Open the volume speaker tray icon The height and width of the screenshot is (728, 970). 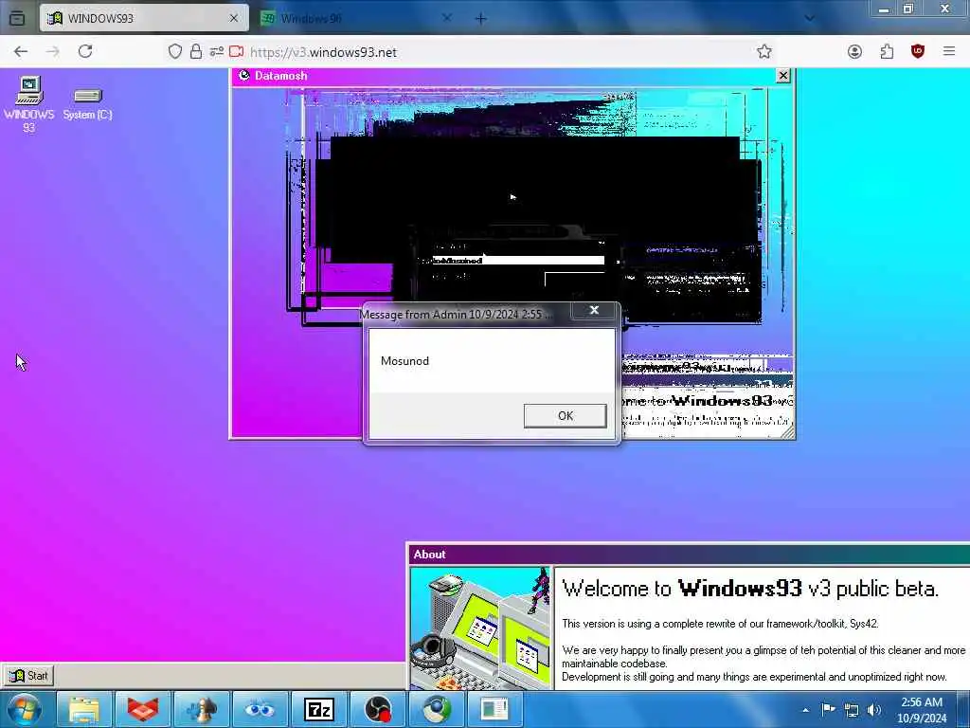[874, 710]
